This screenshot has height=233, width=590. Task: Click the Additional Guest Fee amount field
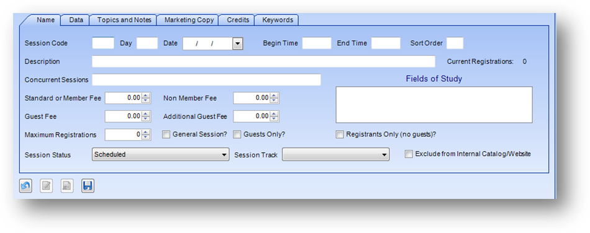click(252, 116)
